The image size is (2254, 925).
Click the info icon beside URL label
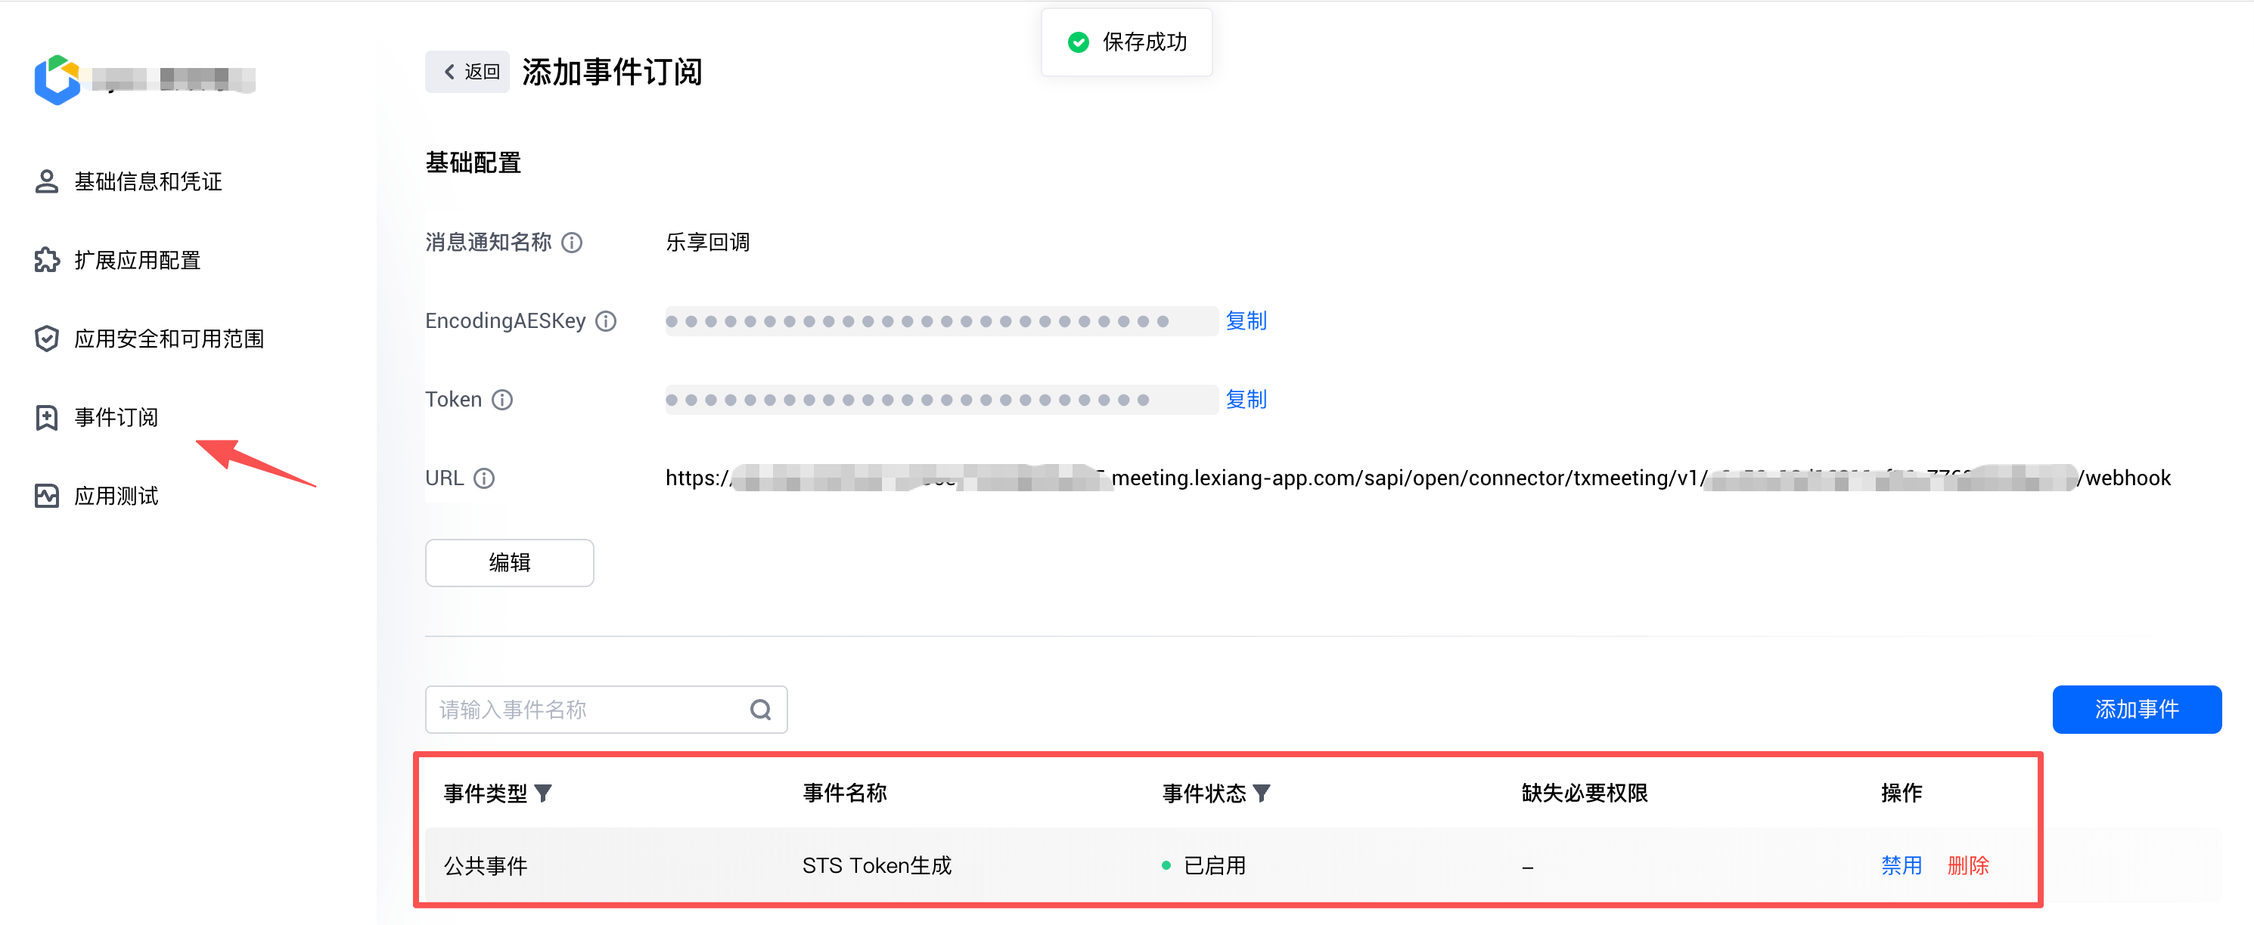coord(484,478)
